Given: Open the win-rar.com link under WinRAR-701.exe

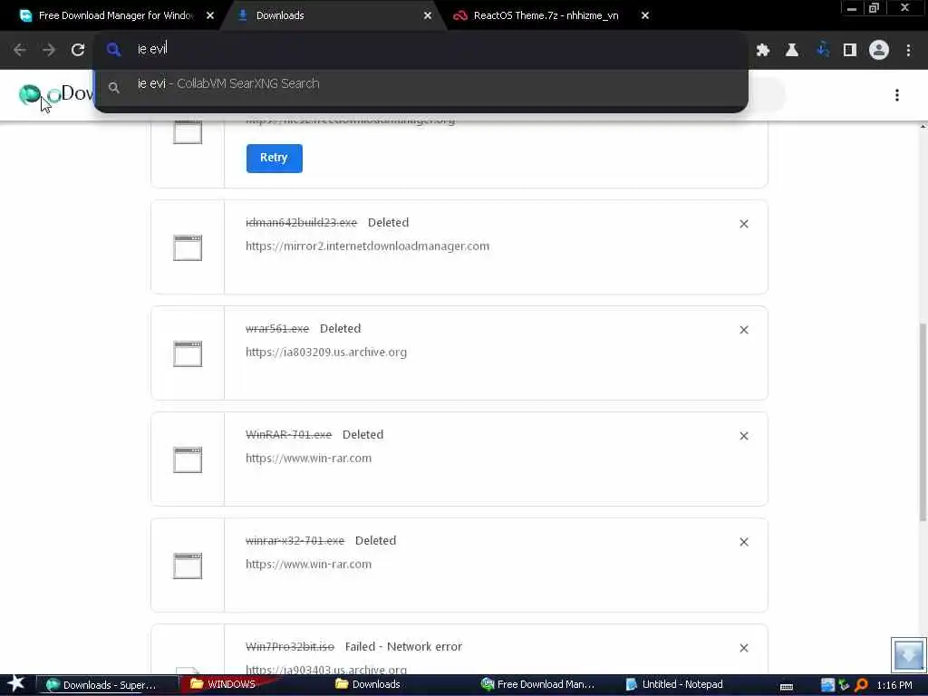Looking at the screenshot, I should (308, 458).
